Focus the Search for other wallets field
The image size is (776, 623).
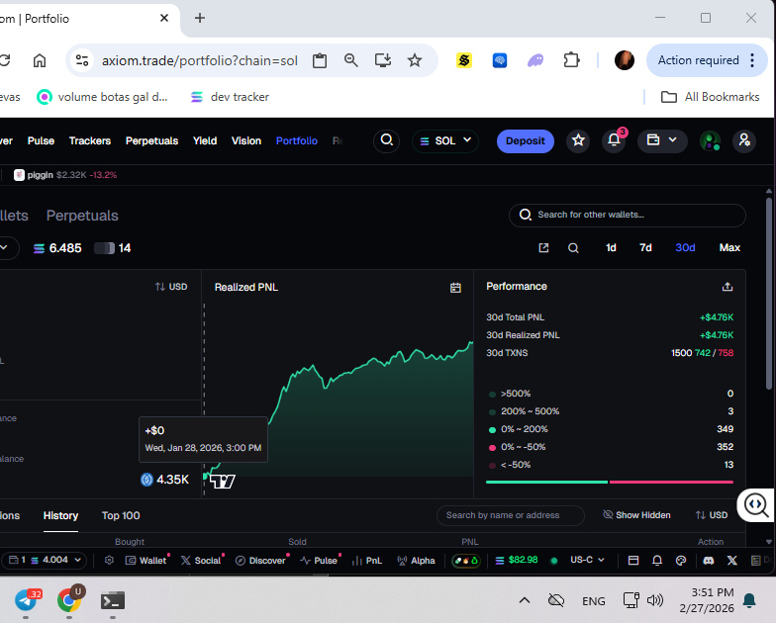pyautogui.click(x=628, y=216)
